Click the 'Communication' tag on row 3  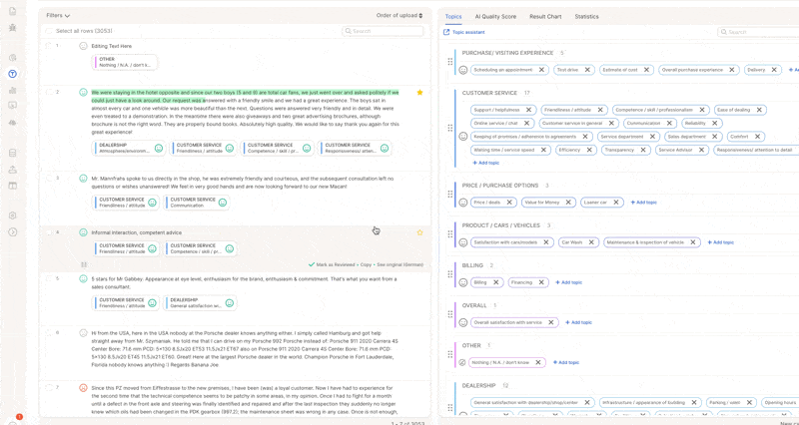click(x=197, y=203)
